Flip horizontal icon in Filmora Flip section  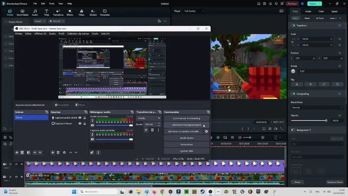[x=297, y=84]
